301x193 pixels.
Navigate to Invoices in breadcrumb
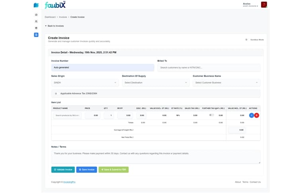[x=63, y=17]
